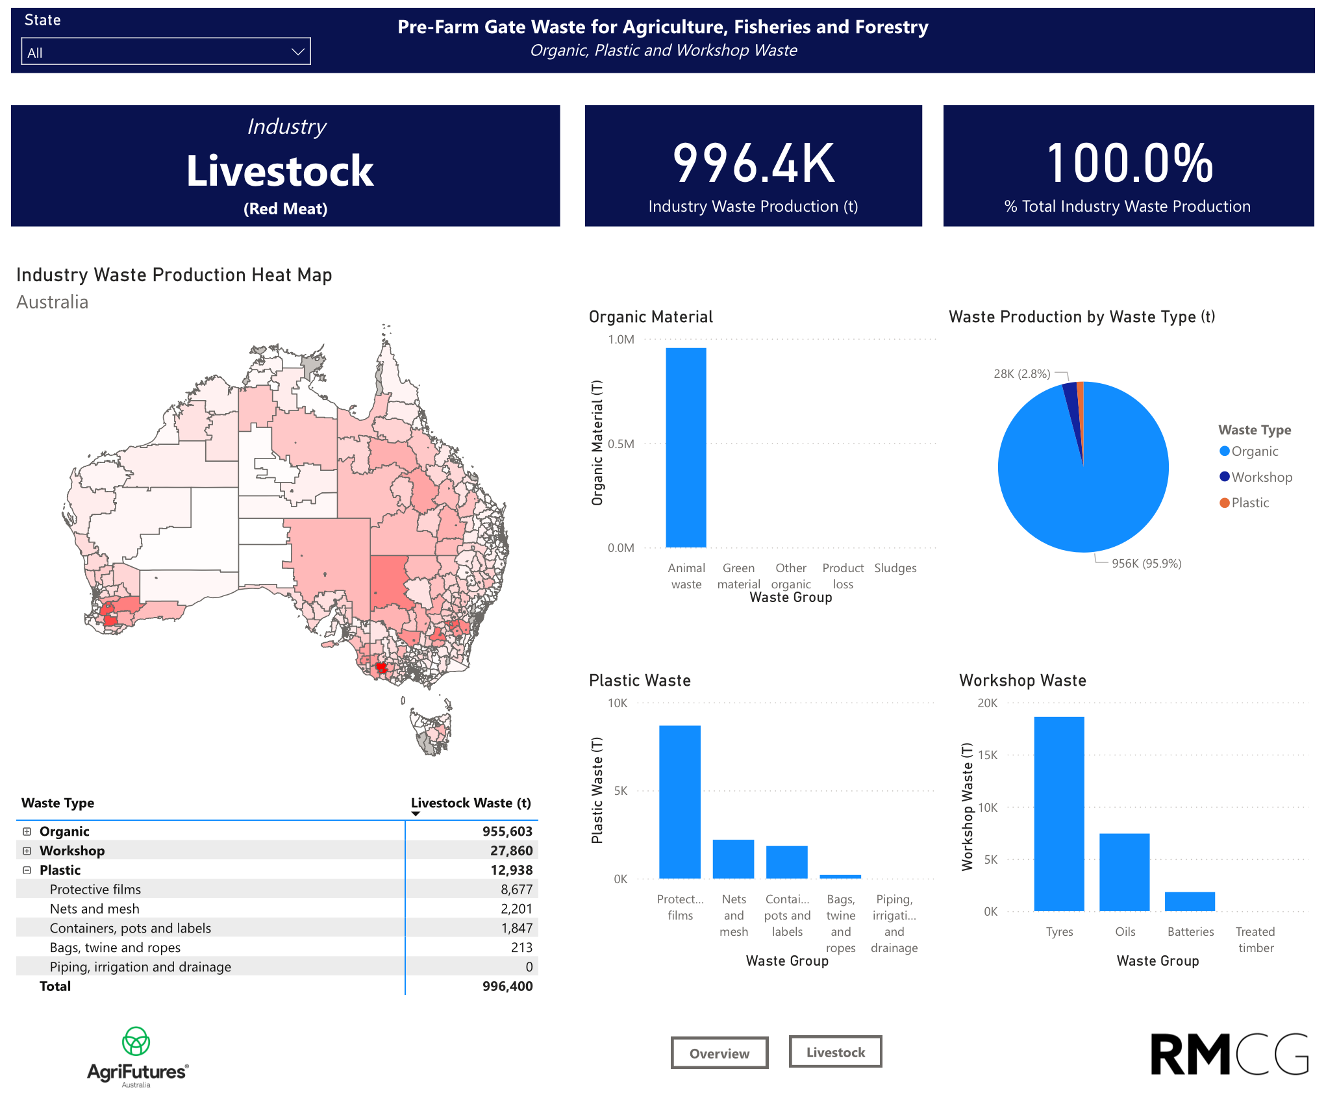The width and height of the screenshot is (1326, 1104).
Task: Click the AgriFutures Australia logo
Action: 137,1057
